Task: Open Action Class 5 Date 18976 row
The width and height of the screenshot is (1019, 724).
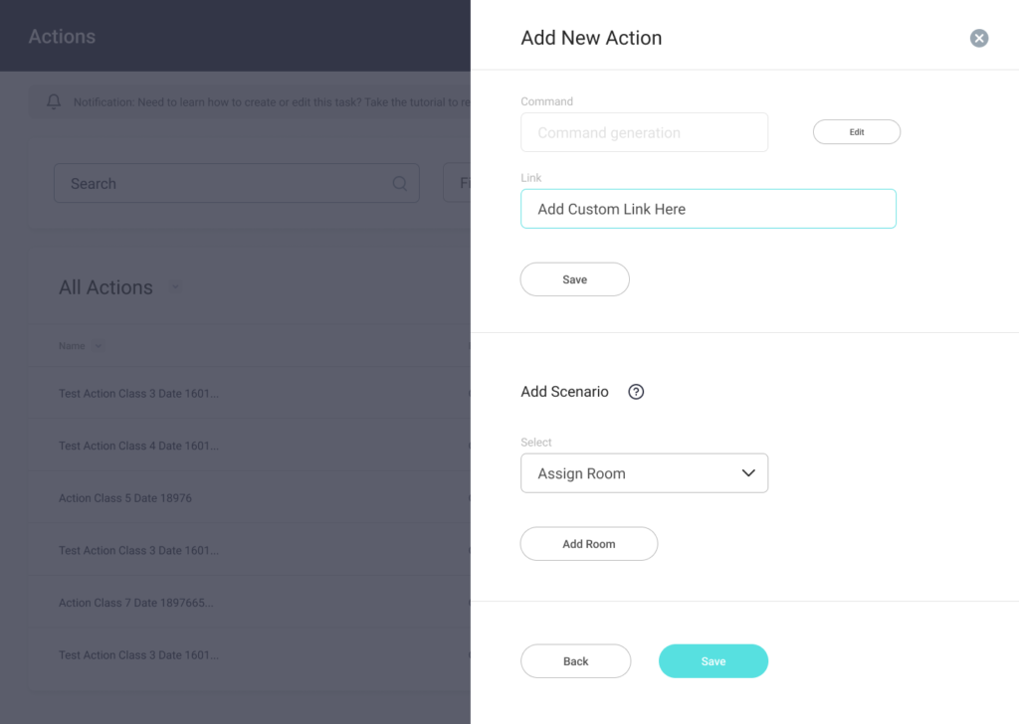Action: (x=125, y=498)
